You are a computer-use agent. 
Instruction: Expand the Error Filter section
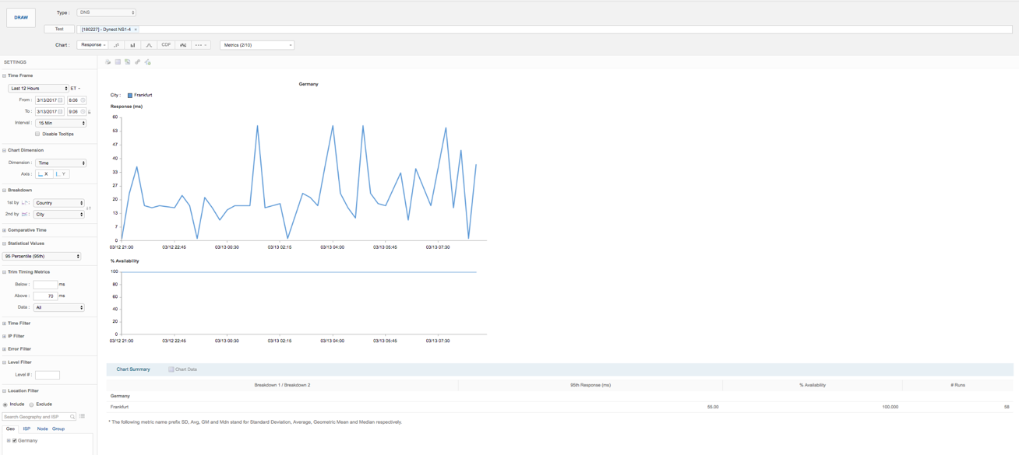[5, 349]
